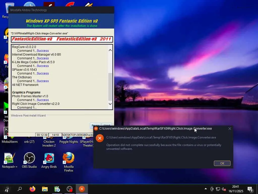Viewport: 258px width, 194px height.
Task: Show hidden system tray icons
Action: (206, 189)
